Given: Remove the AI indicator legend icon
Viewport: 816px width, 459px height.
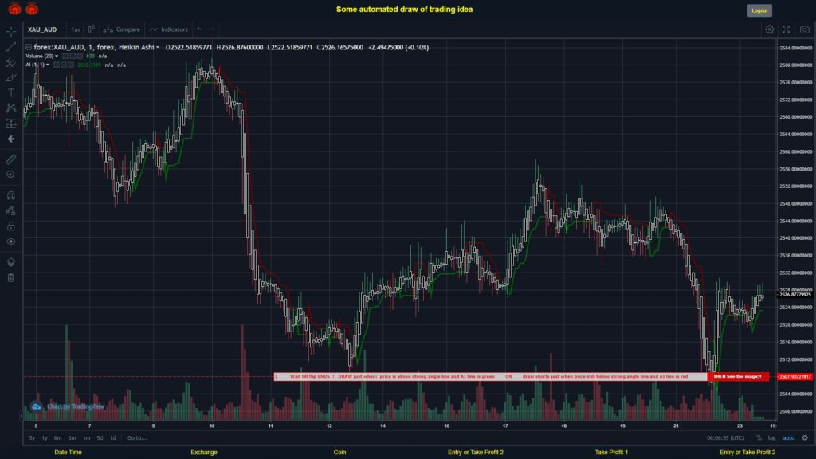Looking at the screenshot, I should (x=71, y=65).
